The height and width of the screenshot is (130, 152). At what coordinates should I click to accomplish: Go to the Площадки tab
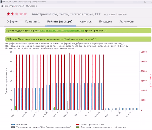(105, 21)
